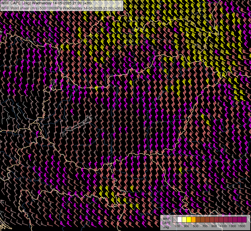This screenshot has height=231, width=251.
Task: Select the white 100–200 J/kg legend swatch
Action: point(180,219)
